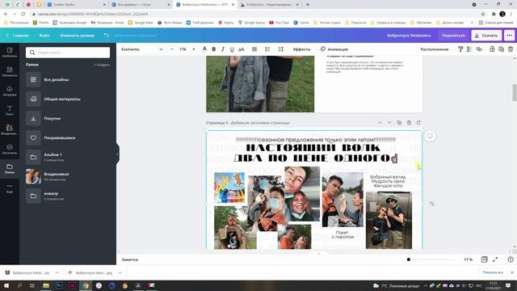Viewport: 517px width, 291px height.
Task: Click the Download (Скачать) button
Action: pyautogui.click(x=486, y=36)
